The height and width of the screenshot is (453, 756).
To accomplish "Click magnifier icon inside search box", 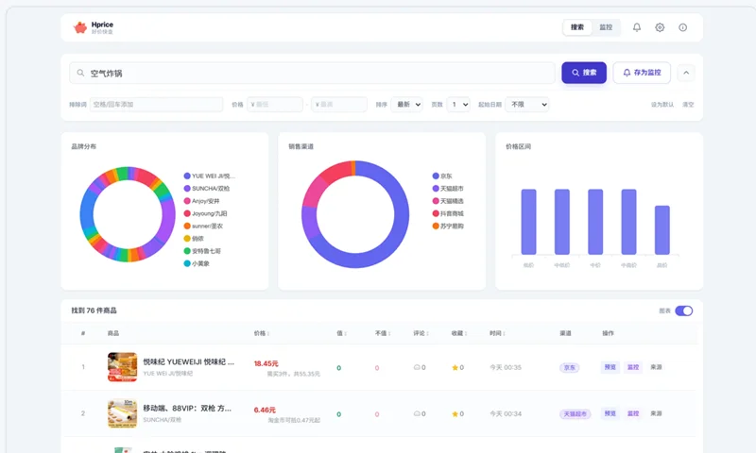I will [80, 73].
